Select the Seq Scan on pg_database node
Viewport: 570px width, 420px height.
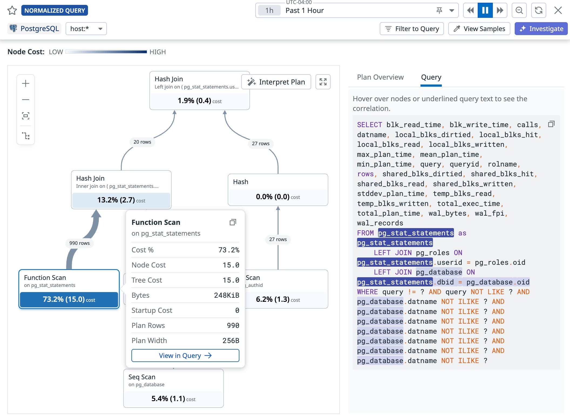174,388
